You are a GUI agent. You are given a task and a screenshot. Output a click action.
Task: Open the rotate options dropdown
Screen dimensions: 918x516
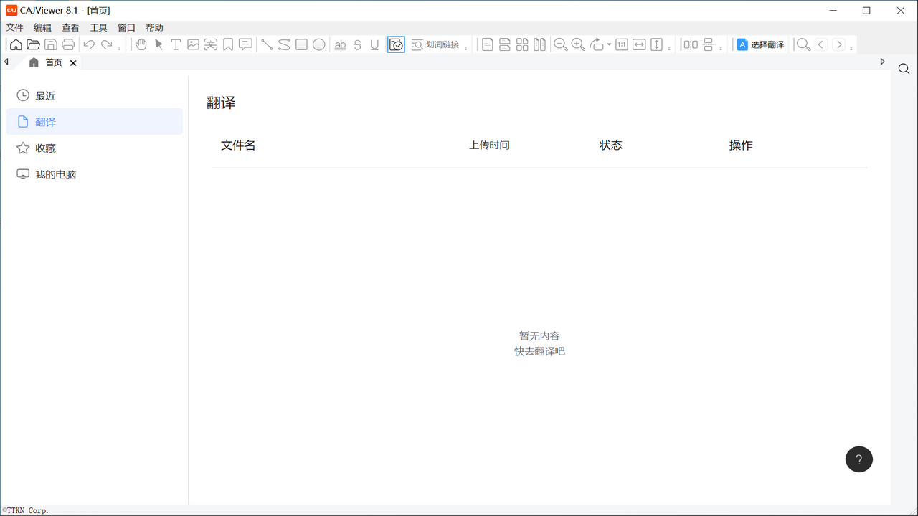[x=608, y=44]
